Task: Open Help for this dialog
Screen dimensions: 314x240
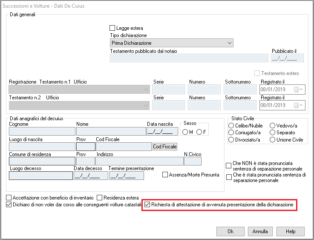Action: (291, 231)
